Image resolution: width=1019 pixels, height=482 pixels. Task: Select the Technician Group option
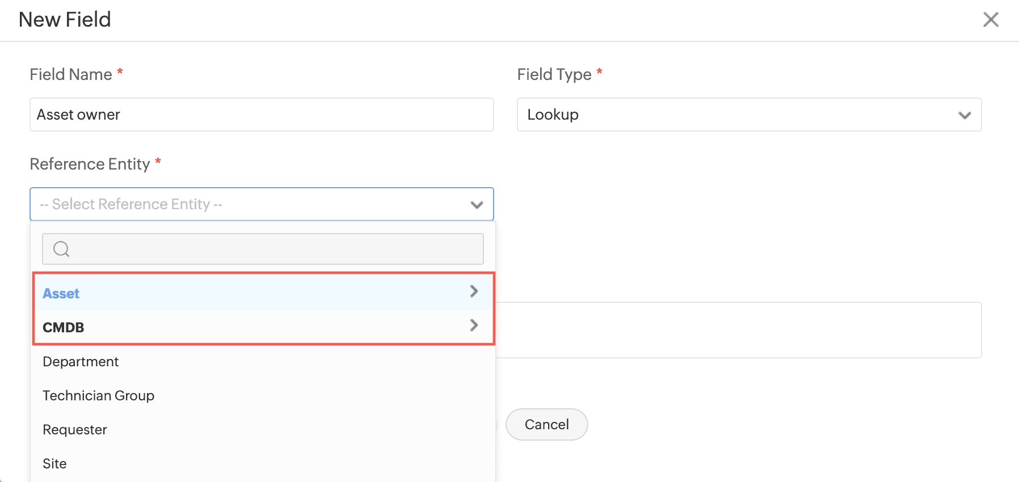98,396
